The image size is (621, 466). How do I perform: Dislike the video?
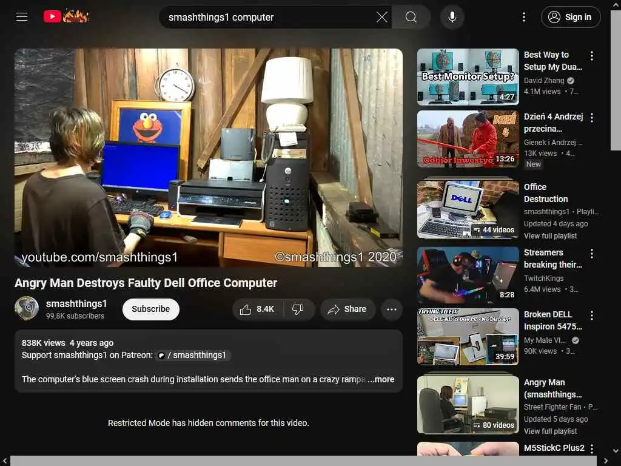(298, 309)
